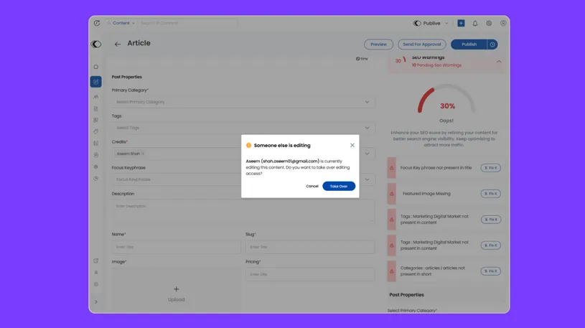Open the Home icon in the sidebar
Viewport: 585px width, 328px height.
point(96,67)
